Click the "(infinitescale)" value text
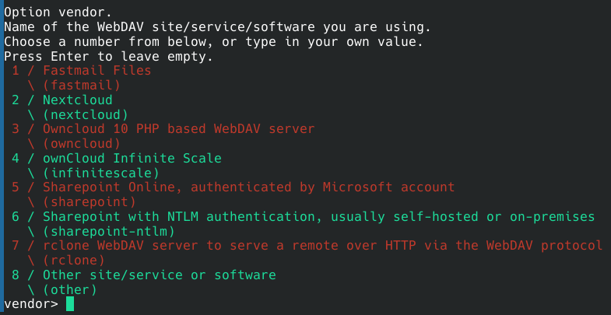This screenshot has height=315, width=611. (100, 173)
